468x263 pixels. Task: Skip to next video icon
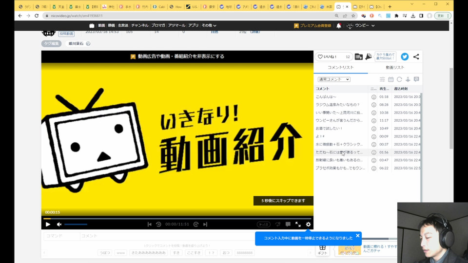(x=205, y=224)
